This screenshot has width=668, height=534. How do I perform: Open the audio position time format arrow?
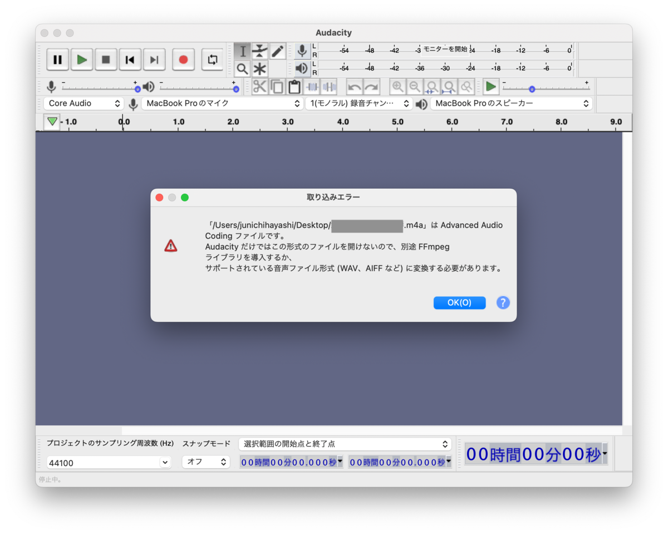click(605, 454)
